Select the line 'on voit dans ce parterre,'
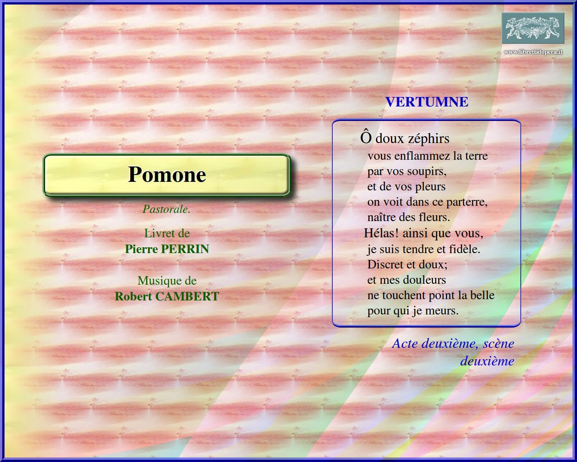Image resolution: width=577 pixels, height=462 pixels. pos(427,202)
